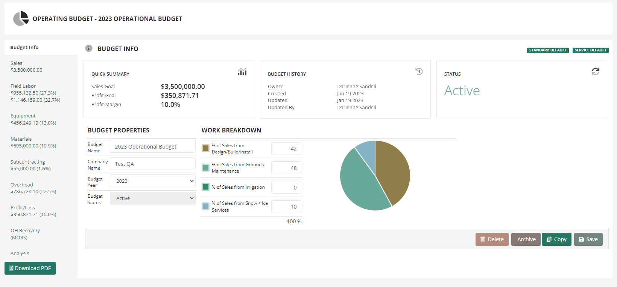Open the Quick Summary chart icon
617x287 pixels.
pos(242,72)
